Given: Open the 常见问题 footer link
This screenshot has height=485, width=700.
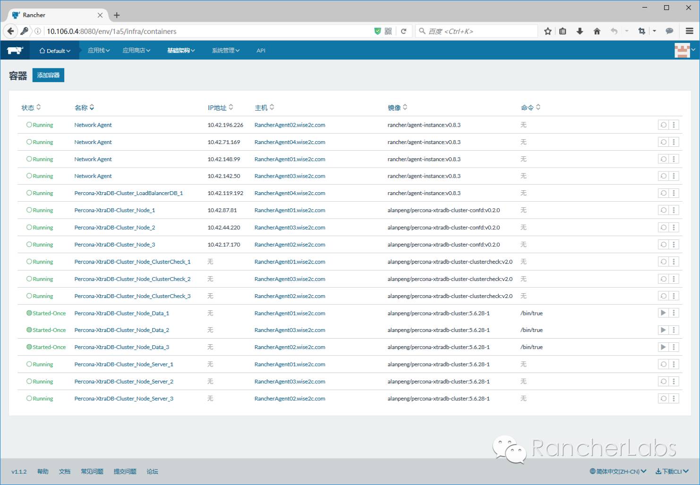Looking at the screenshot, I should coord(92,471).
